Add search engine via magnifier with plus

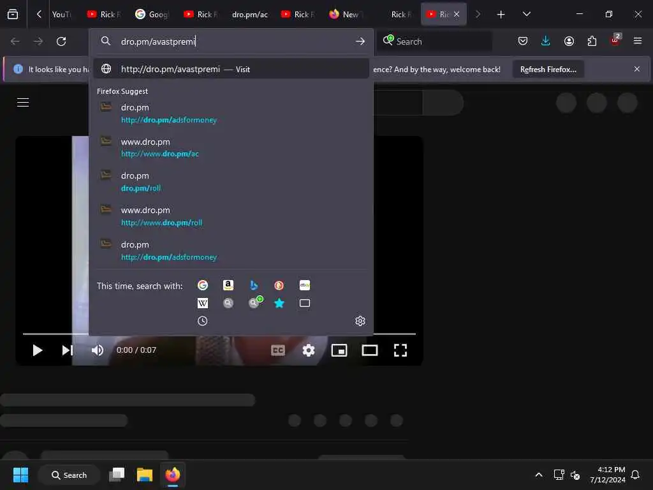click(255, 302)
